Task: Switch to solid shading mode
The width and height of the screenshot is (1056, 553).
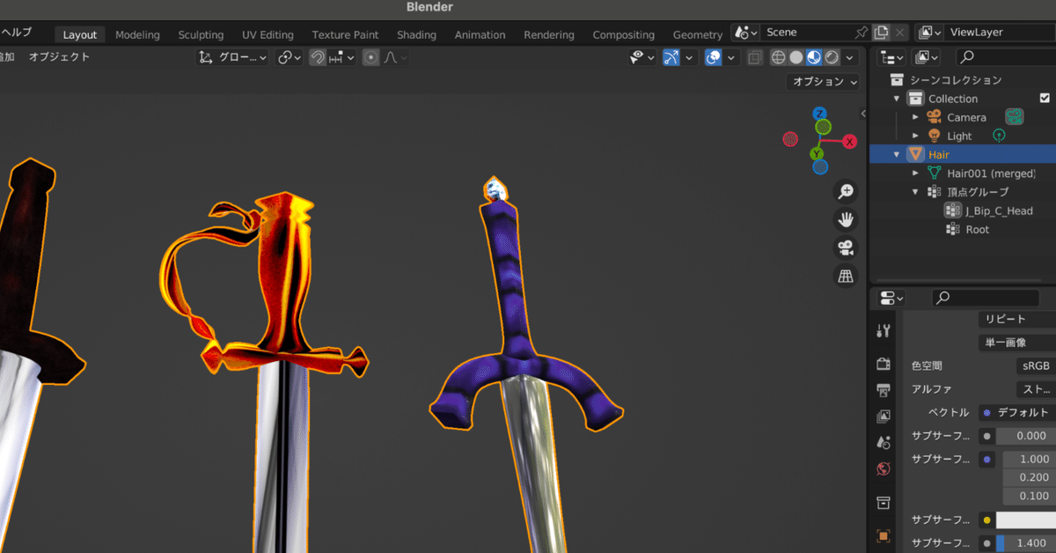Action: click(x=796, y=57)
